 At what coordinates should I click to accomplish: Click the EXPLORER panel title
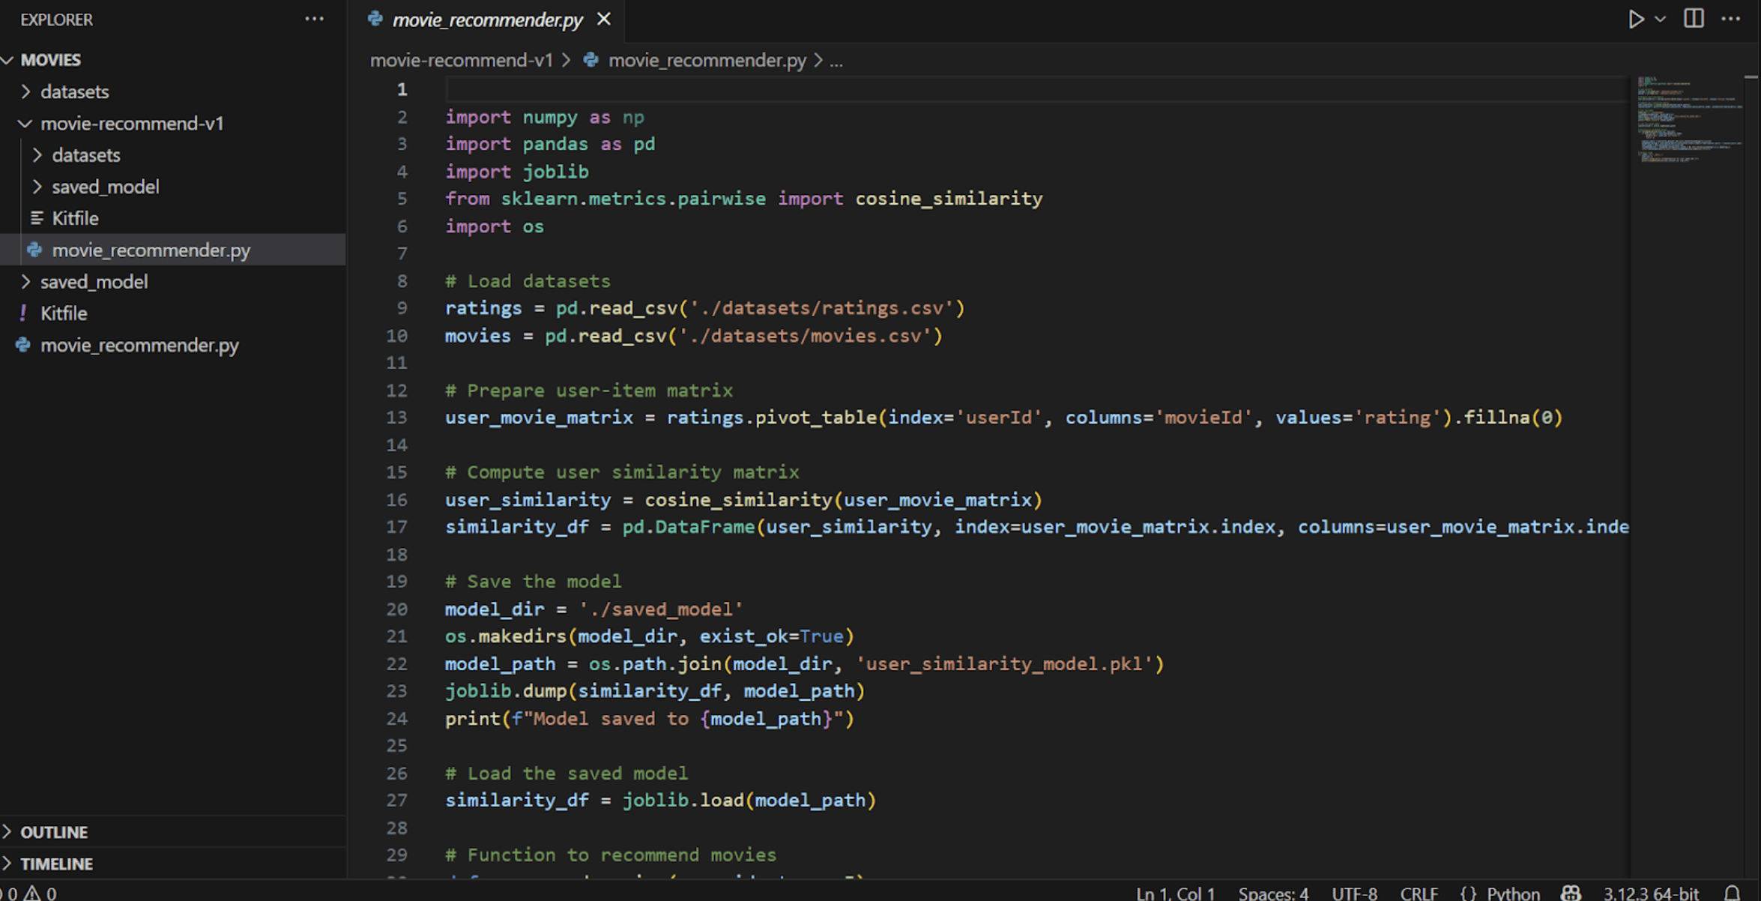tap(56, 19)
